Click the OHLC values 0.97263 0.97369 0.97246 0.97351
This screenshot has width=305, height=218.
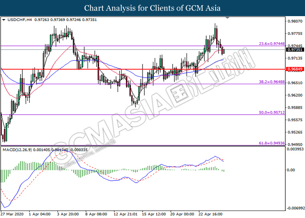click(x=65, y=20)
